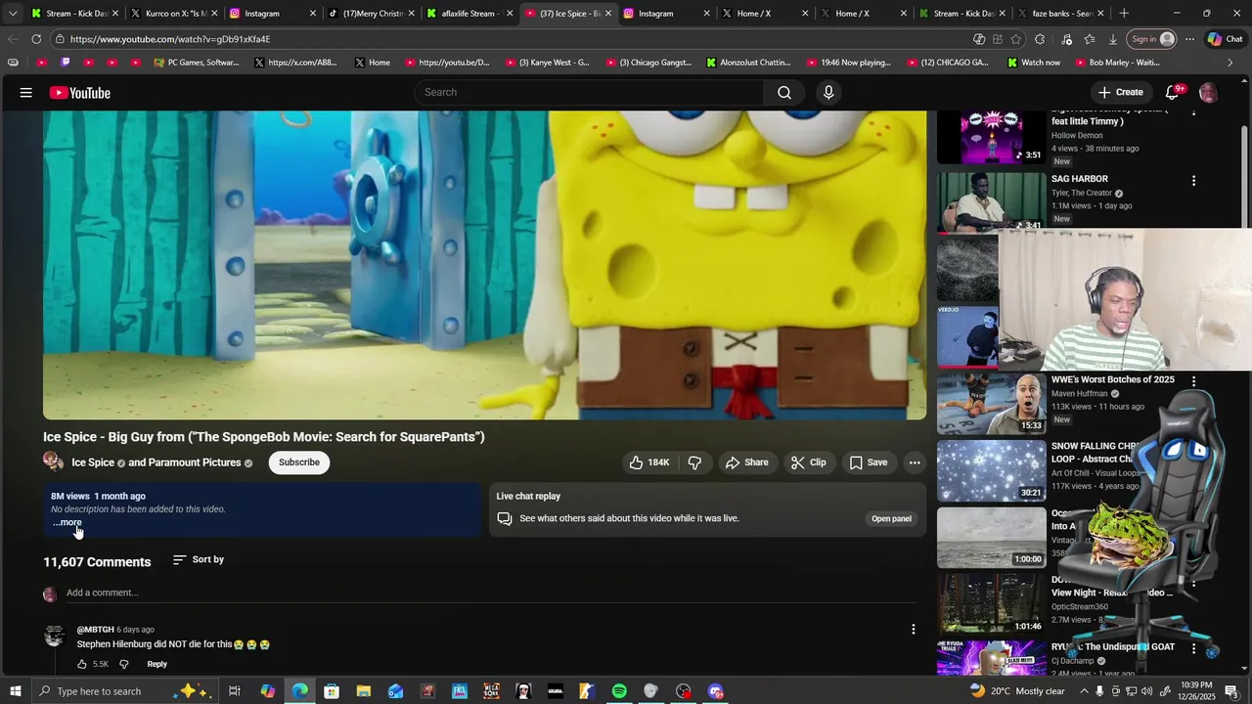
Task: Open the tab search dropdown arrow
Action: (x=13, y=14)
